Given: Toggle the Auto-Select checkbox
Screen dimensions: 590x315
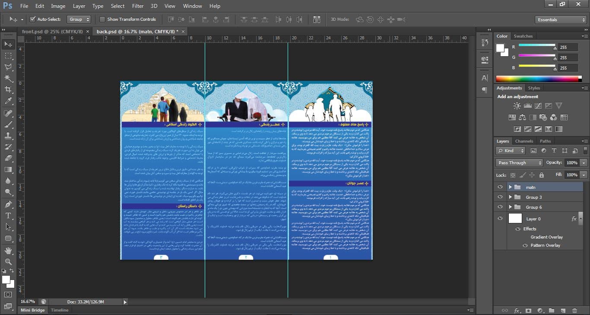Looking at the screenshot, I should [x=32, y=19].
